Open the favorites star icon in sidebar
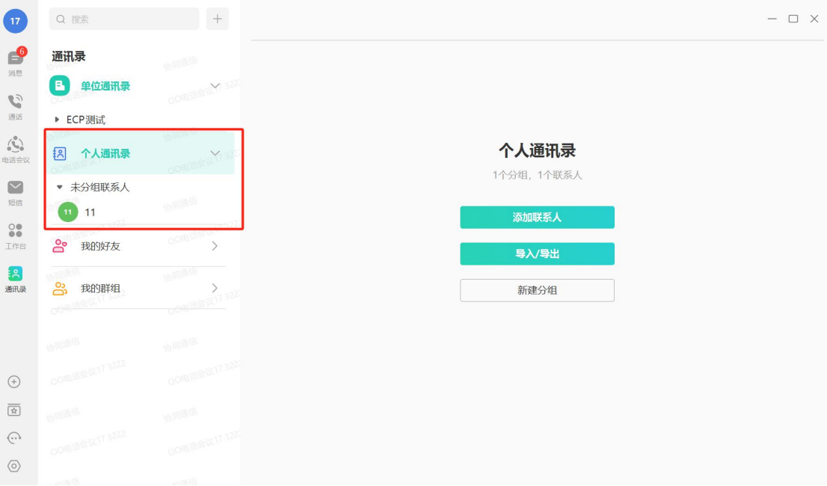 [x=16, y=410]
